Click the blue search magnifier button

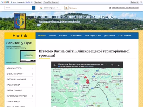[34, 8]
